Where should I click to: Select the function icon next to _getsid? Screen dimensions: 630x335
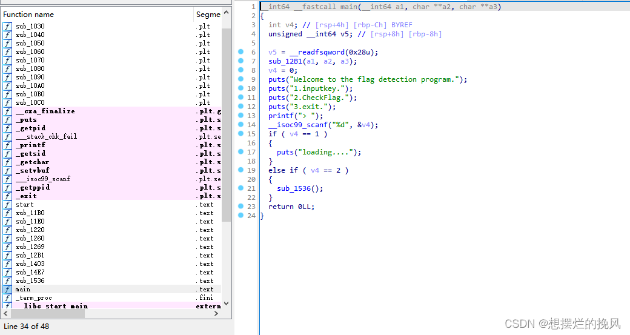(7, 153)
